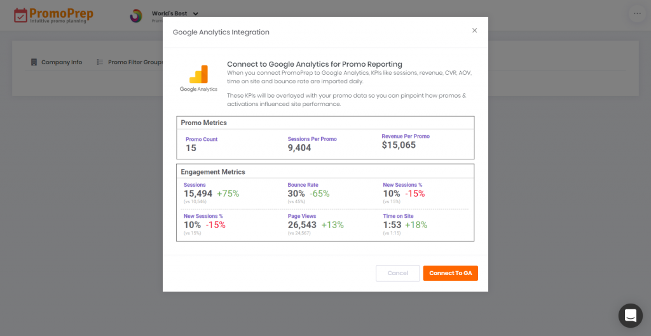This screenshot has height=336, width=651.
Task: Open the three-dots menu in header
Action: click(637, 14)
